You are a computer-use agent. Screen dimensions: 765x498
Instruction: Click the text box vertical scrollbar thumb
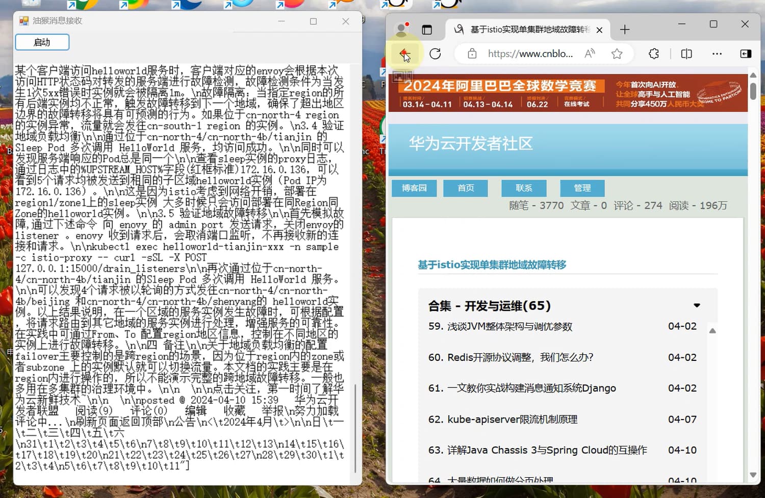click(x=355, y=428)
